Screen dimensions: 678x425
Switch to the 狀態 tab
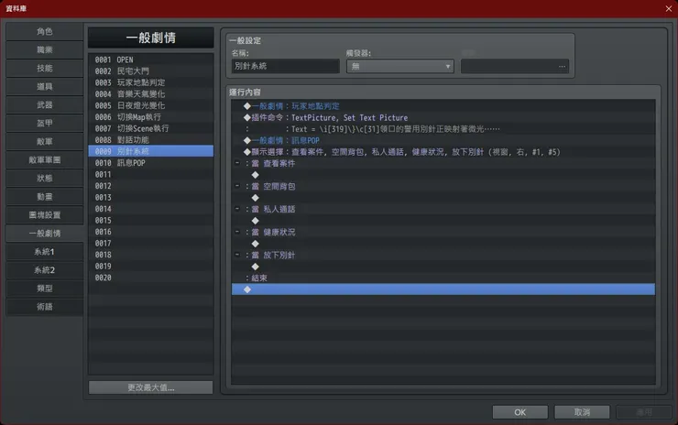coord(45,178)
